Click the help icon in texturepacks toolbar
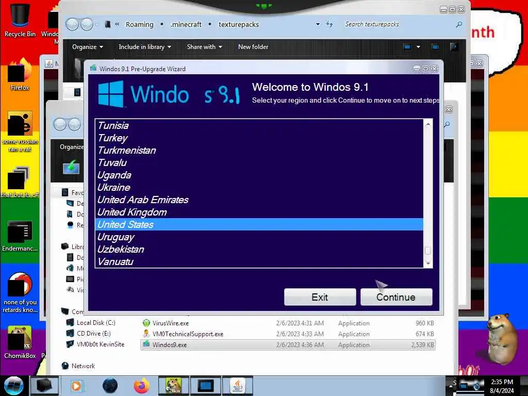 pyautogui.click(x=454, y=47)
